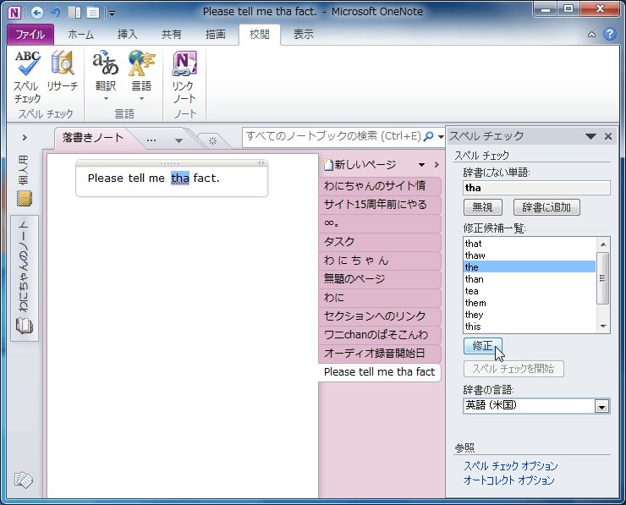Viewport: 626px width, 505px height.
Task: Select suggestion 'than' in the list
Action: 530,279
